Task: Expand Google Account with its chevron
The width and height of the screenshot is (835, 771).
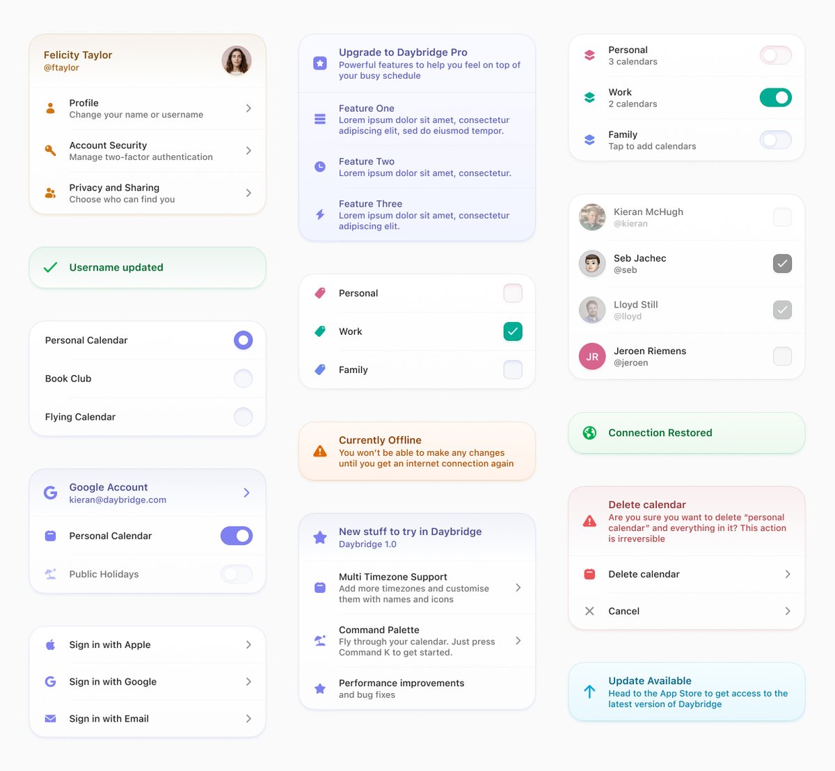Action: click(x=247, y=493)
